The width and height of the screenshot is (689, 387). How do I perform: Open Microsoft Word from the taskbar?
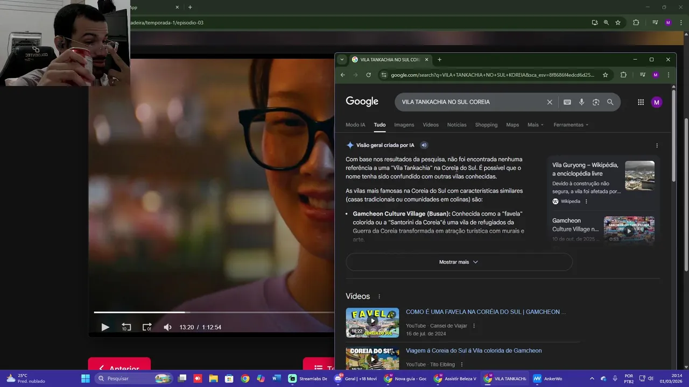click(x=276, y=378)
